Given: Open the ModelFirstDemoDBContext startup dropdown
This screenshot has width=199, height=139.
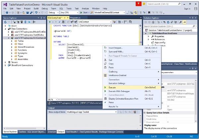Looking at the screenshot, I should pyautogui.click(x=110, y=13).
